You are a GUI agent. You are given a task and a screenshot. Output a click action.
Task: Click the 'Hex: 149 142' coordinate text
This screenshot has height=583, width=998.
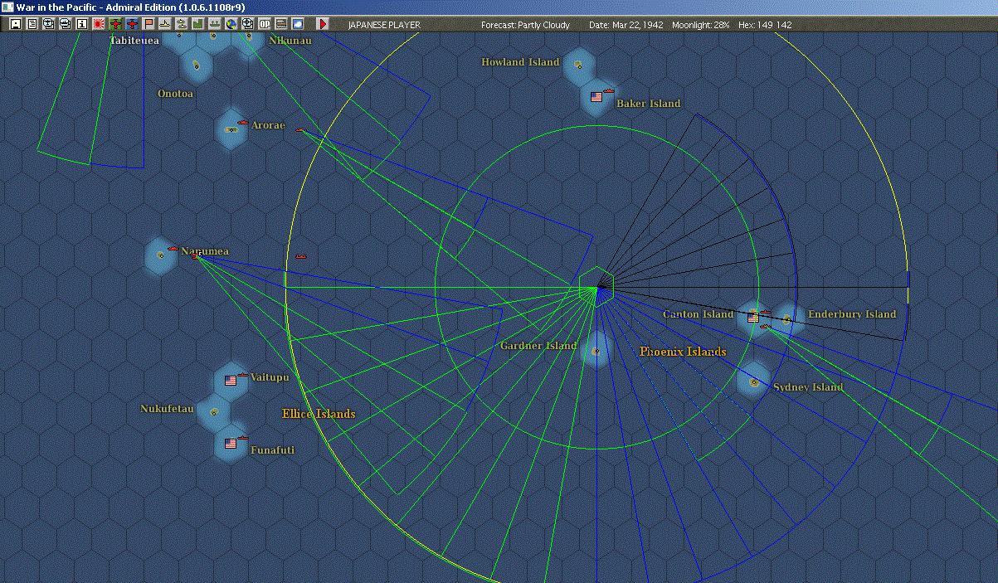pyautogui.click(x=763, y=25)
